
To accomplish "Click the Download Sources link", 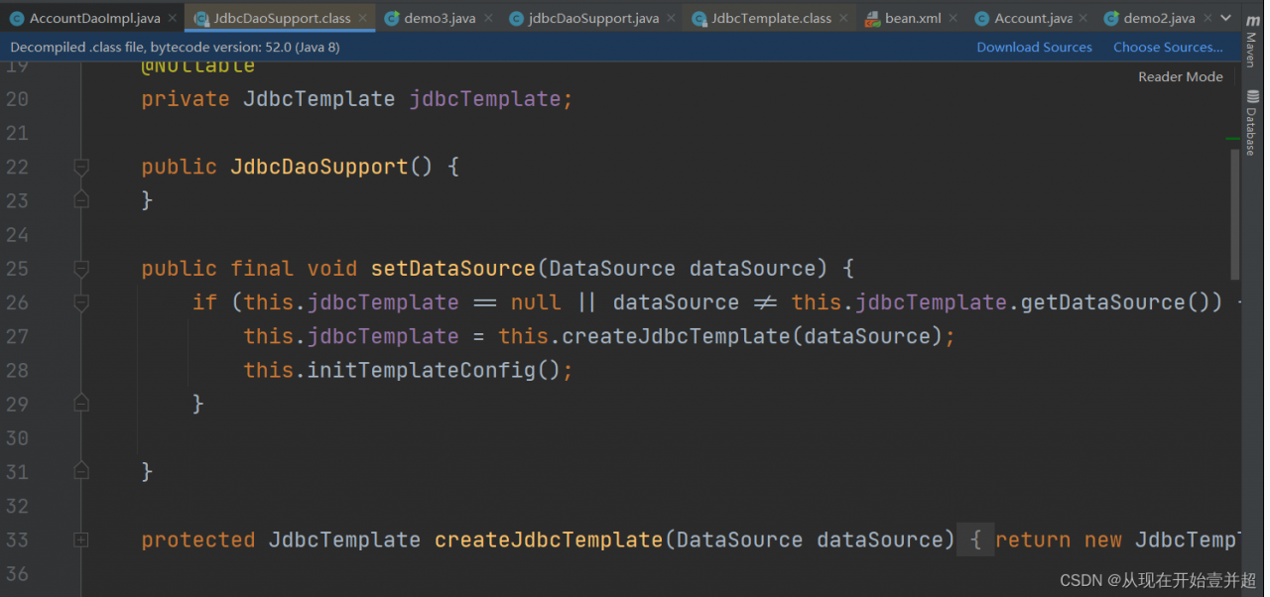I will 1034,48.
